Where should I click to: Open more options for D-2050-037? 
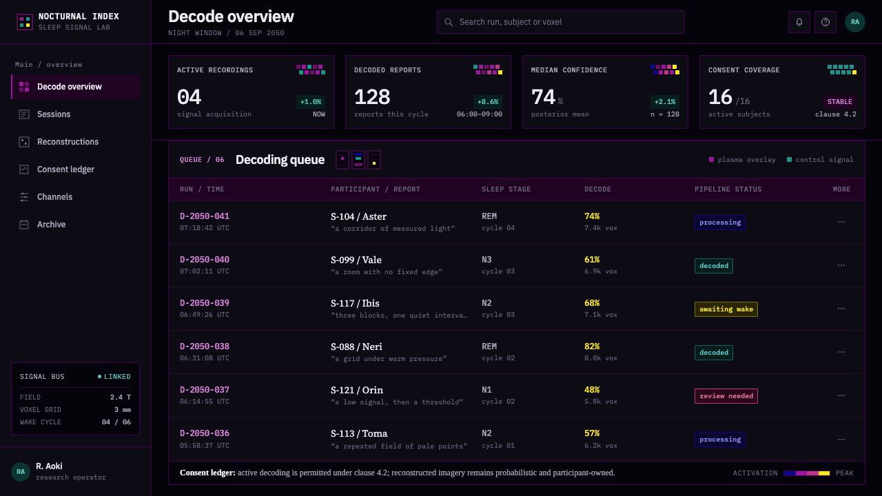(x=841, y=395)
